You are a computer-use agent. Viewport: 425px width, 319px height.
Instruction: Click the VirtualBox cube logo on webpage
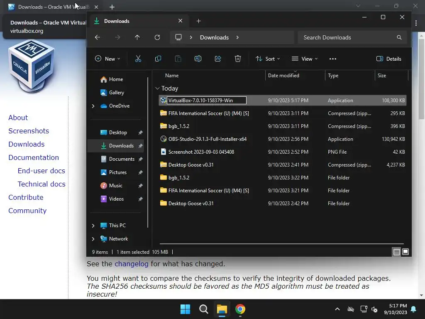[31, 66]
